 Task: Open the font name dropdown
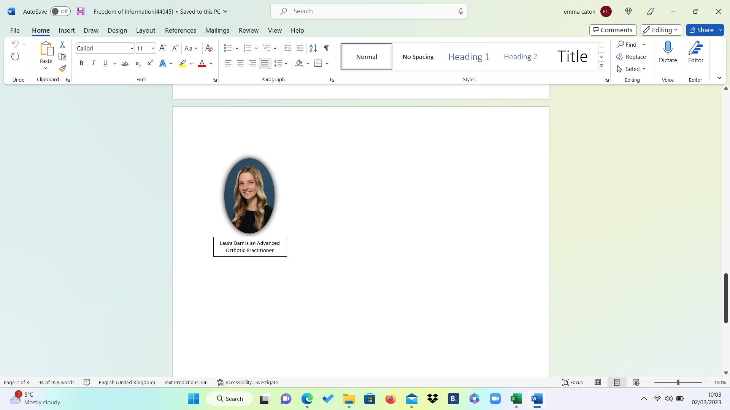pos(132,48)
